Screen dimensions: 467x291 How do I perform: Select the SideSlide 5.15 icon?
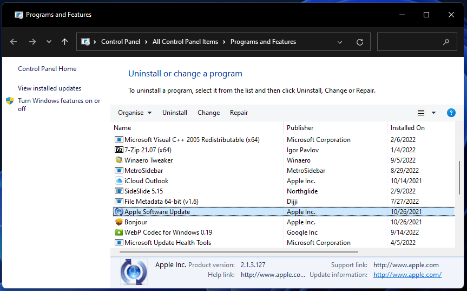point(119,191)
